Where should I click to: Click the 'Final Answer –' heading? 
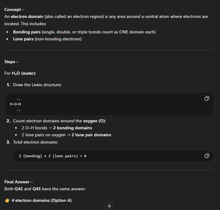pyautogui.click(x=19, y=182)
